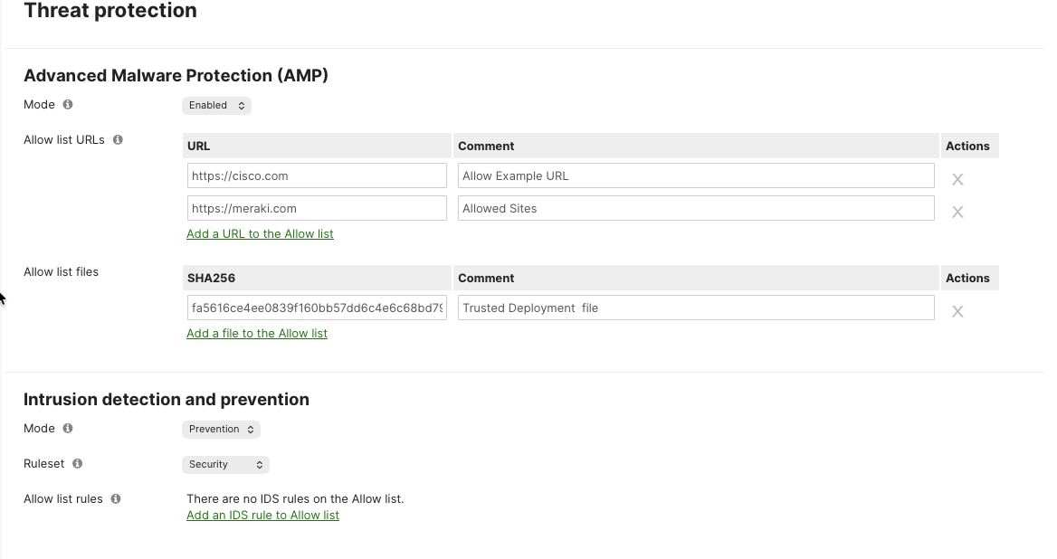Open the Prevention mode dropdown
Viewport: 1057px width, 559px height.
[221, 429]
